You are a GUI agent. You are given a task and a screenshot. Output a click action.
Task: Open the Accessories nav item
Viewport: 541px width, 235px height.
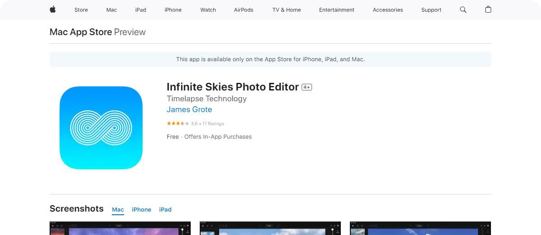pyautogui.click(x=388, y=10)
